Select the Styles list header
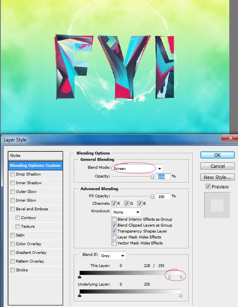Image resolution: width=238 pixels, height=307 pixels. pyautogui.click(x=35, y=156)
